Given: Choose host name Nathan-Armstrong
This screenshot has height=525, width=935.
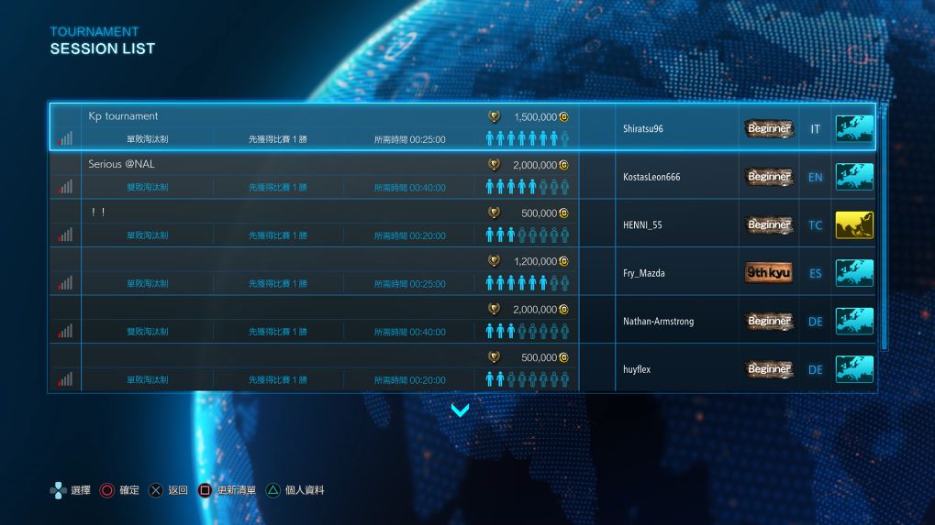Looking at the screenshot, I should click(658, 322).
